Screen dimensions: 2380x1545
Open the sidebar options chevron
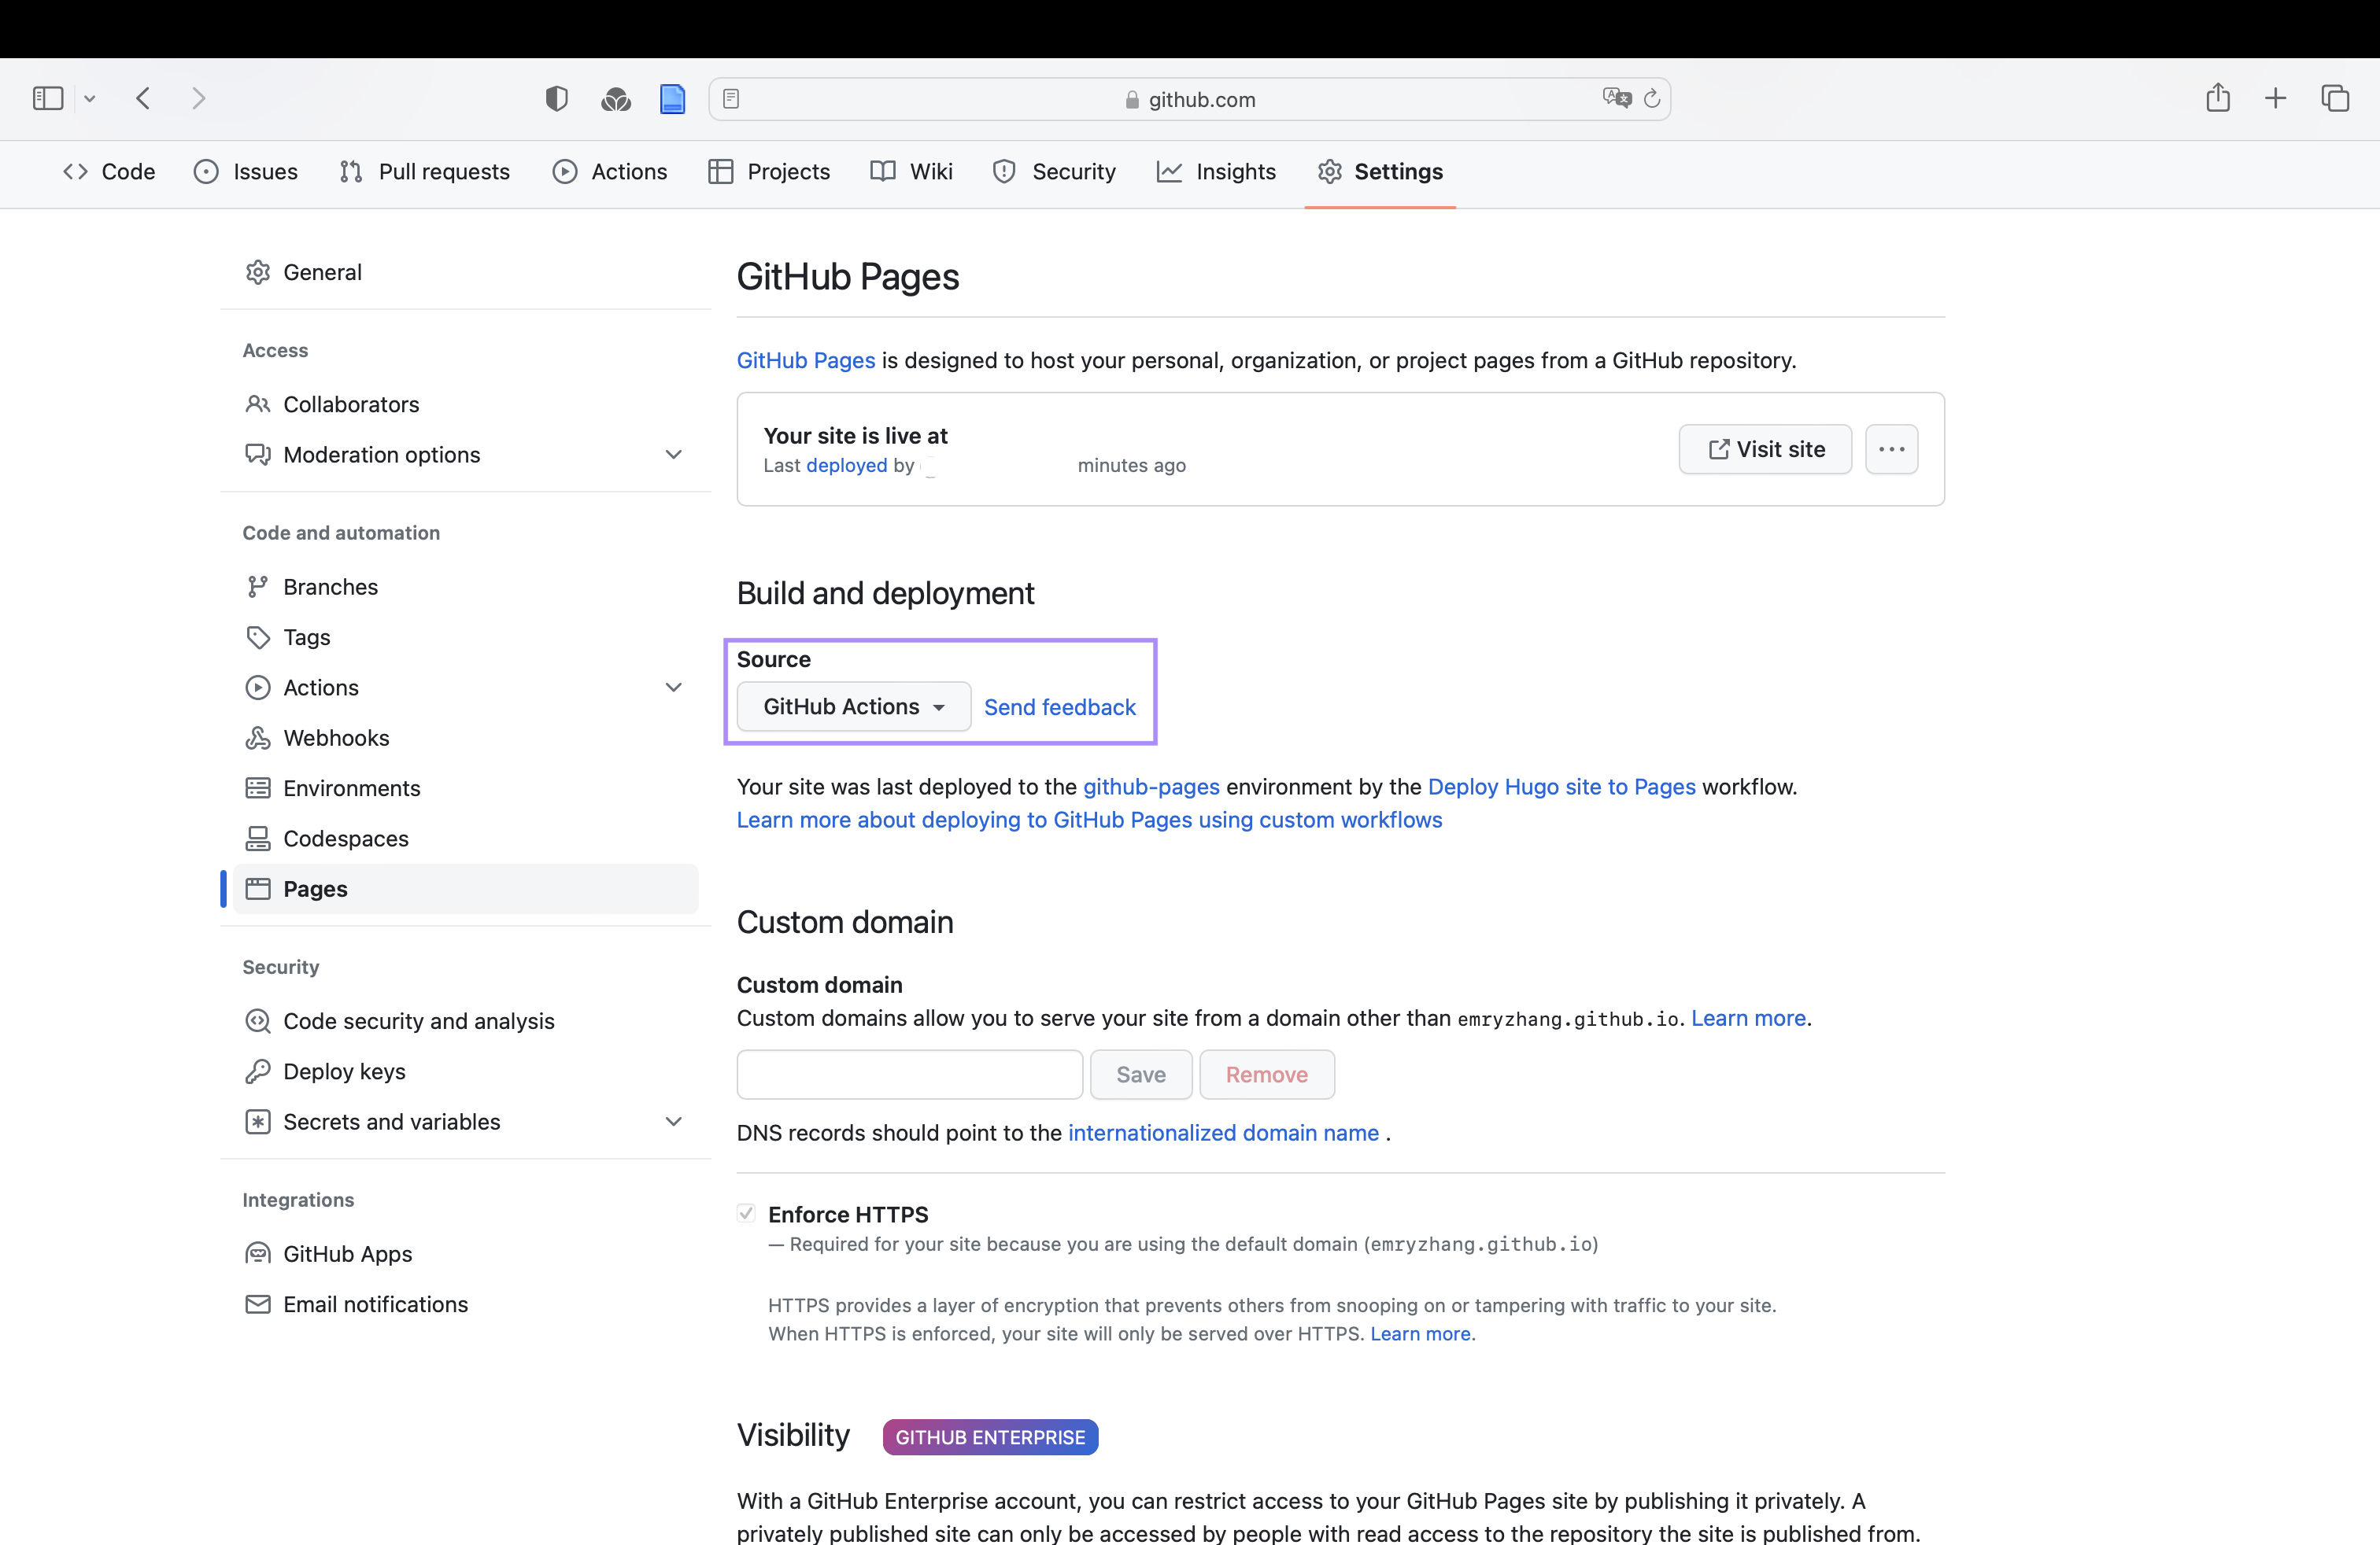pyautogui.click(x=90, y=98)
